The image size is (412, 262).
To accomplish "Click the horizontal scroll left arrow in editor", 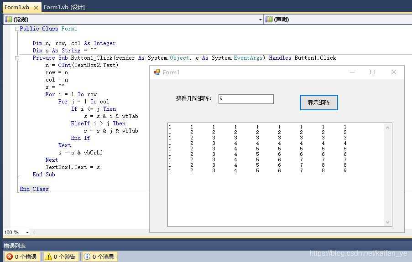I will tap(34, 232).
